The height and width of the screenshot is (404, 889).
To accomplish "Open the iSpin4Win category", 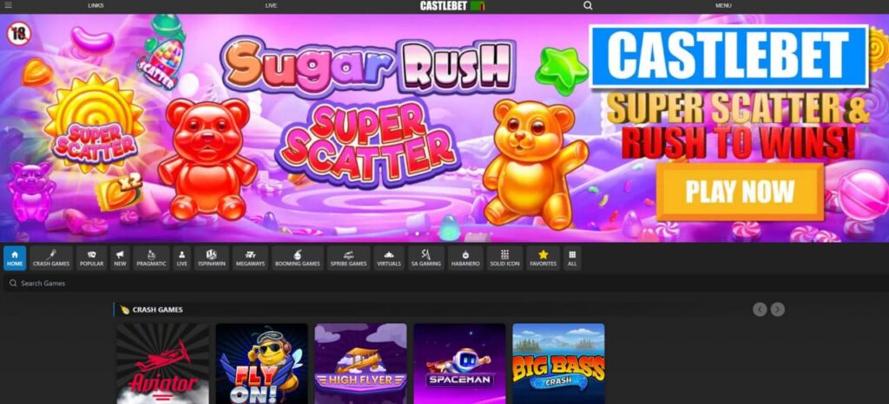I will tap(212, 258).
